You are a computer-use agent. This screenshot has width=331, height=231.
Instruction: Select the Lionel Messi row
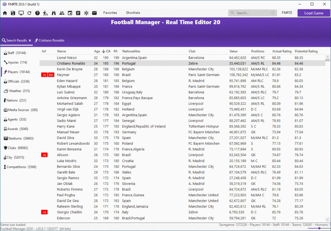coord(182,58)
